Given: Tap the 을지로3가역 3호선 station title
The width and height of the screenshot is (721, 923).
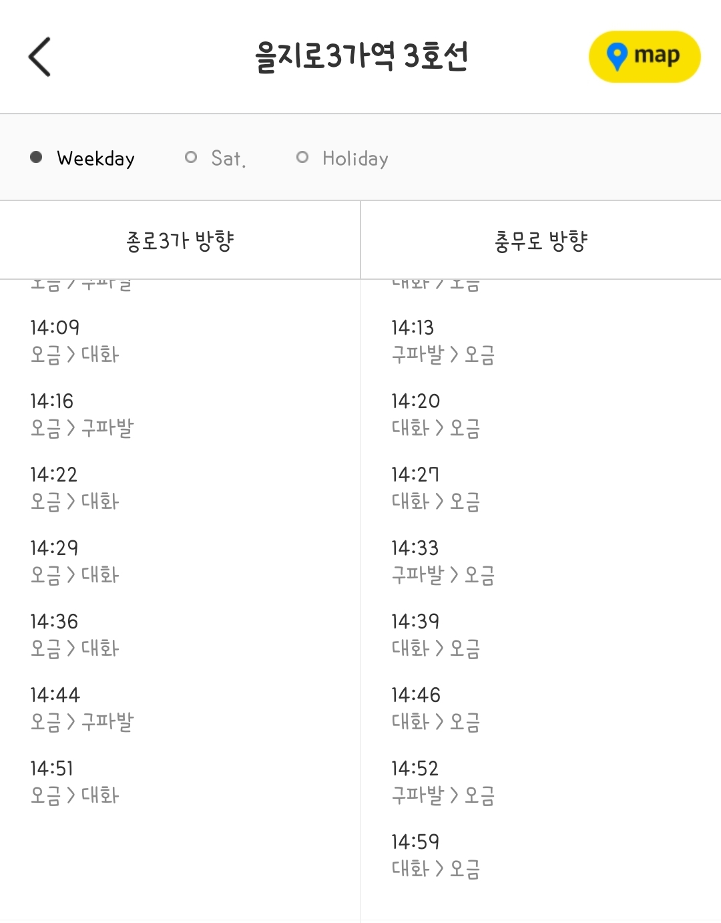Looking at the screenshot, I should pos(361,57).
